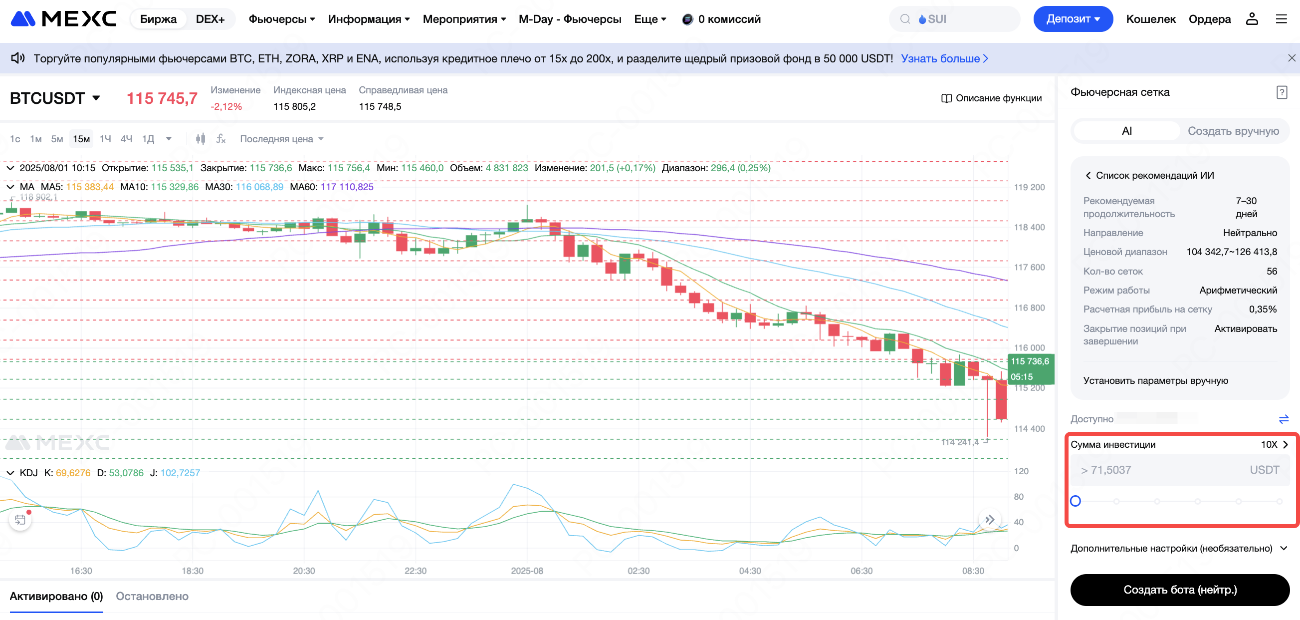Open the profile account icon
The height and width of the screenshot is (620, 1300).
(1252, 19)
